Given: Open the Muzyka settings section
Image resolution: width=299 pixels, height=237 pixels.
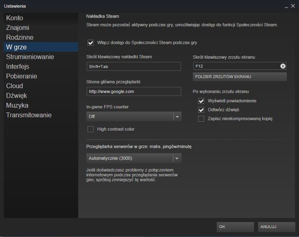Looking at the screenshot, I should coord(41,105).
